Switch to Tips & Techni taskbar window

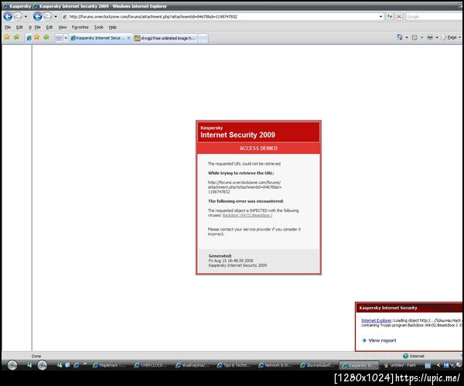coord(234,365)
